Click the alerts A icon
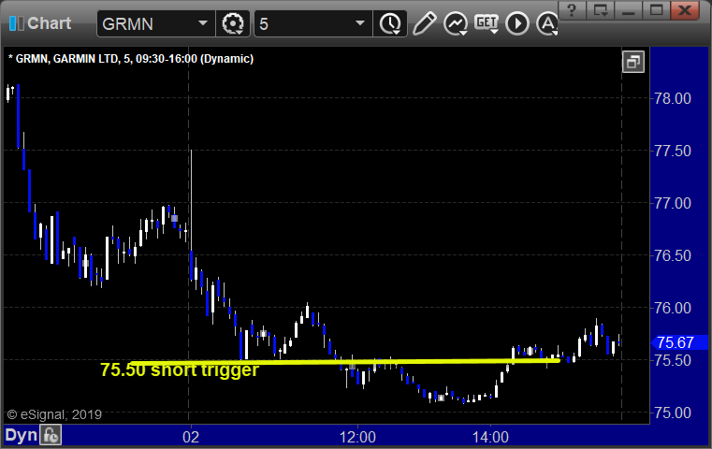 coord(547,23)
